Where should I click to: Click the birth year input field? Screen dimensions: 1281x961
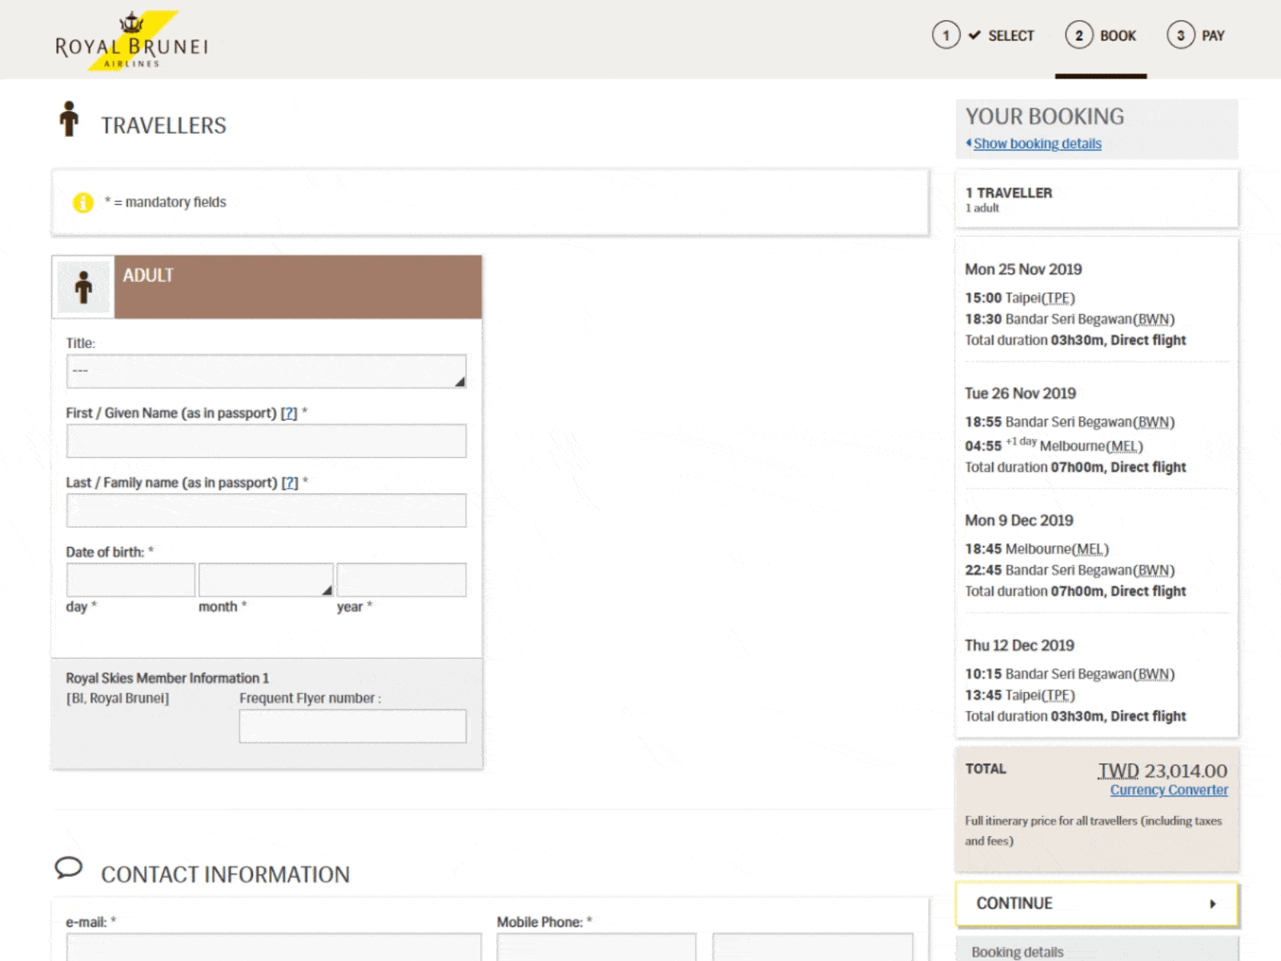[401, 580]
